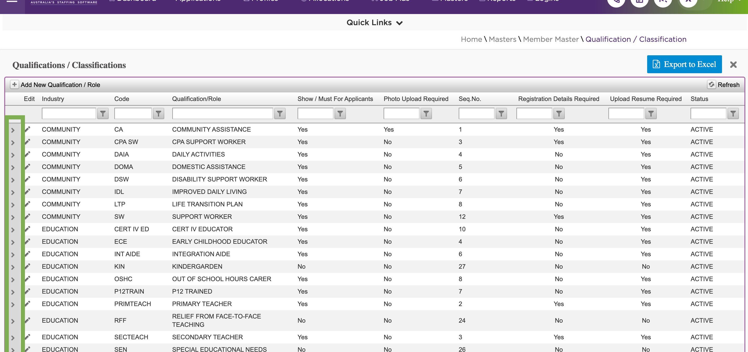748x352 pixels.
Task: Expand the OUT OF SCHOOL HOURS CARER row
Action: tap(13, 280)
